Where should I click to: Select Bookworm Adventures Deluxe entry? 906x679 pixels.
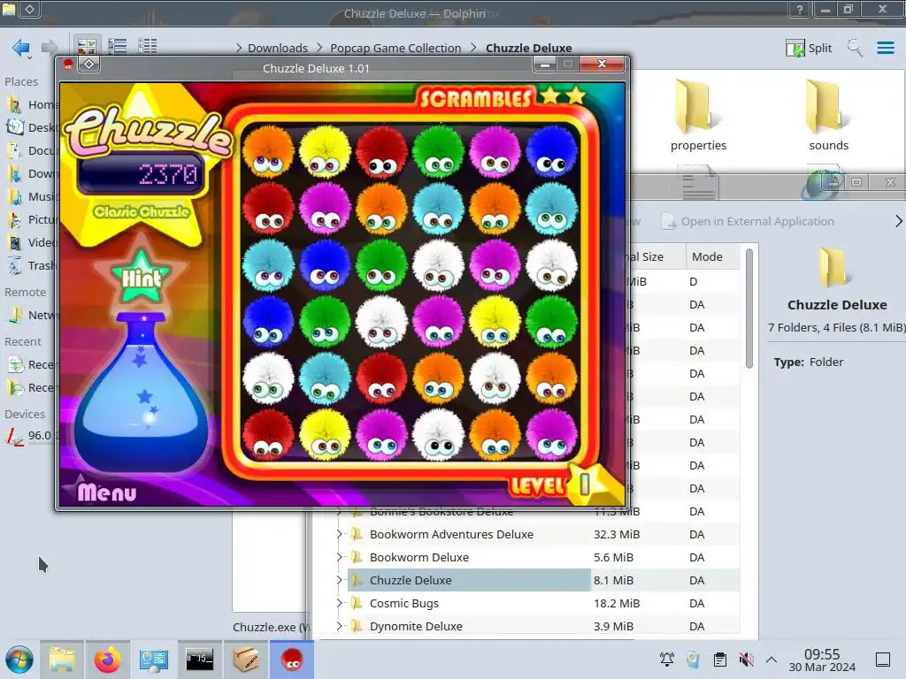point(451,534)
